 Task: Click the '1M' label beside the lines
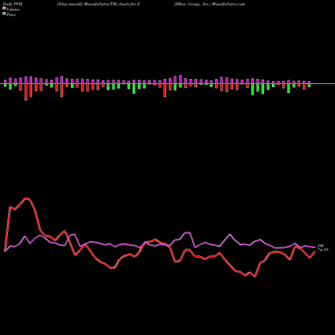[x=320, y=246]
